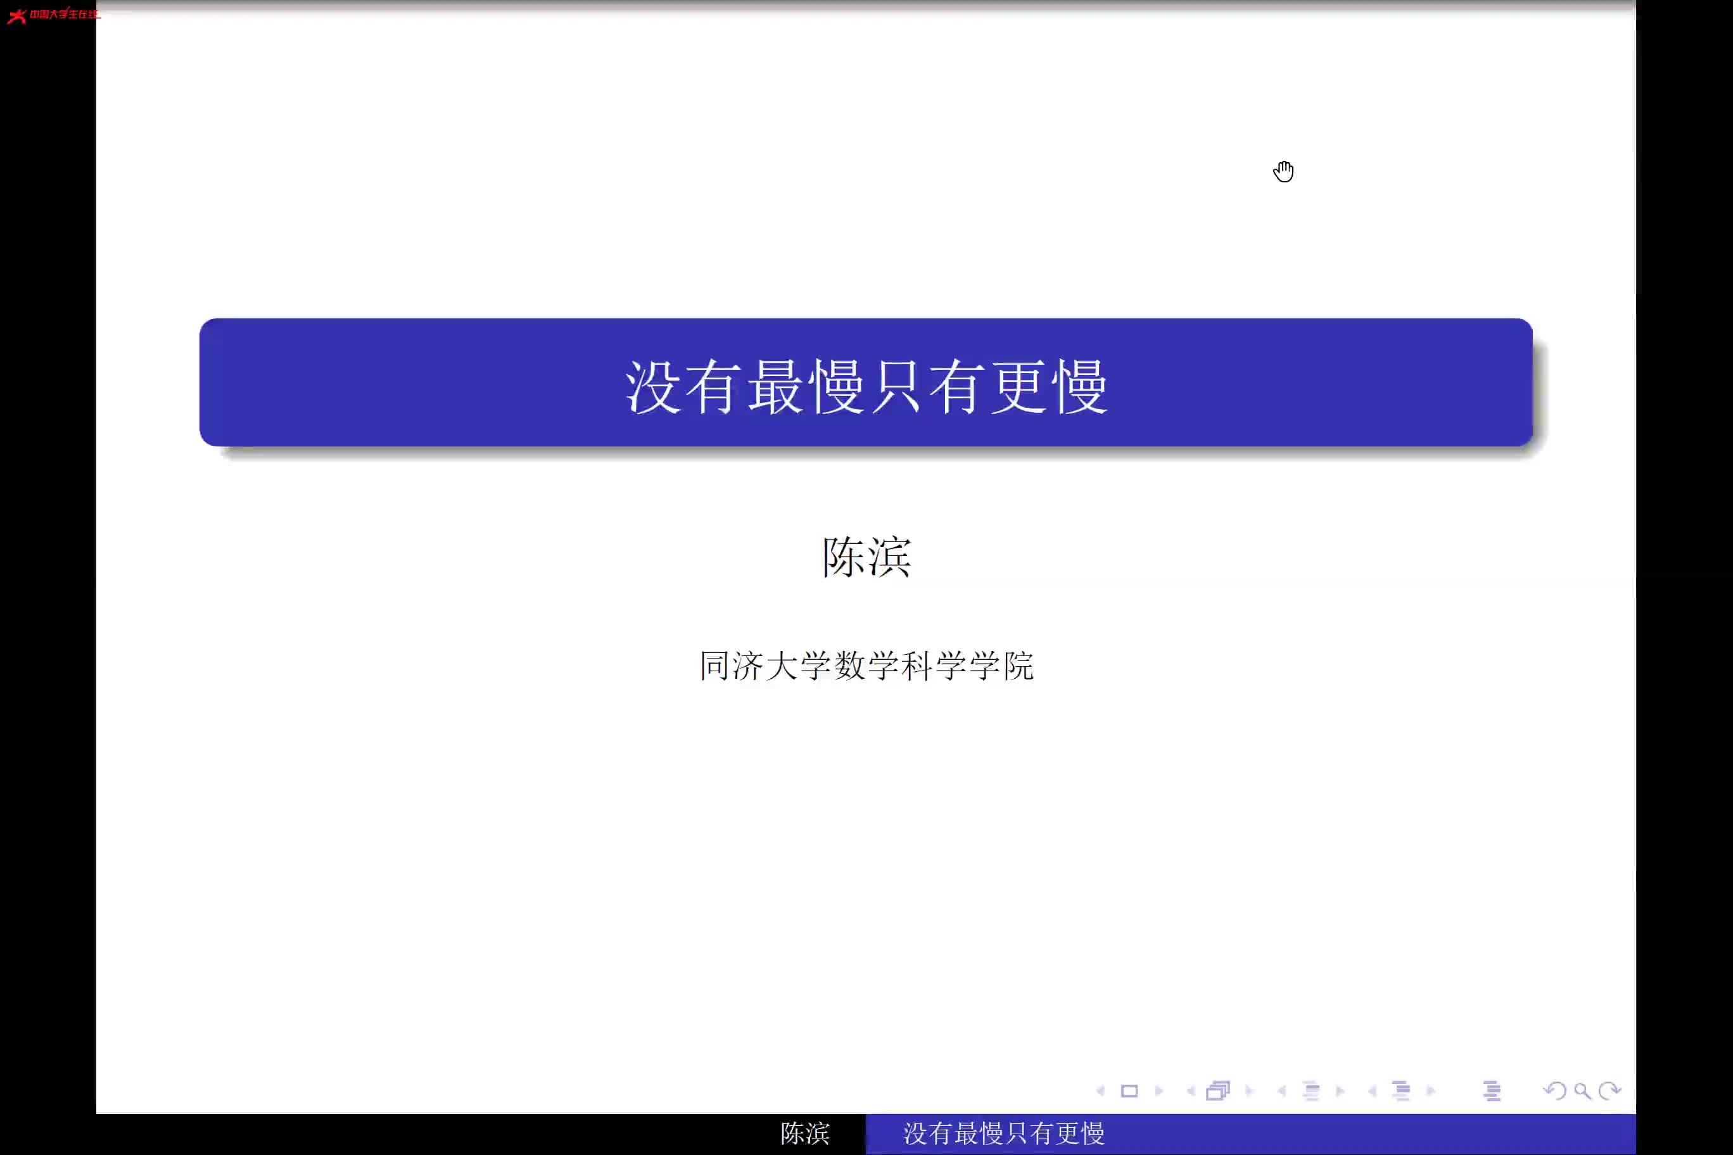Go to next subsection arrow

(x=1340, y=1091)
